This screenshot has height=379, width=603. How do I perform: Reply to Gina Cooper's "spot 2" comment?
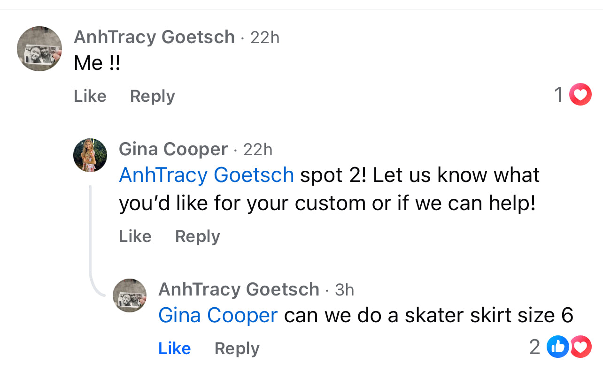pos(197,236)
